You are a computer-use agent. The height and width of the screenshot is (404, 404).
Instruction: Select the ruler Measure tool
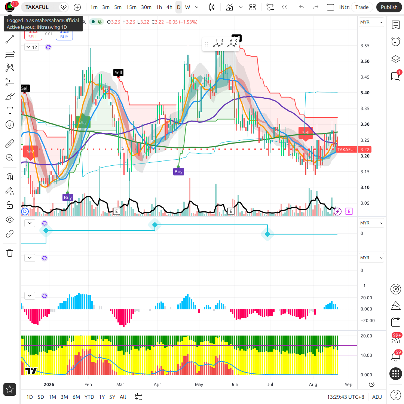pyautogui.click(x=9, y=144)
